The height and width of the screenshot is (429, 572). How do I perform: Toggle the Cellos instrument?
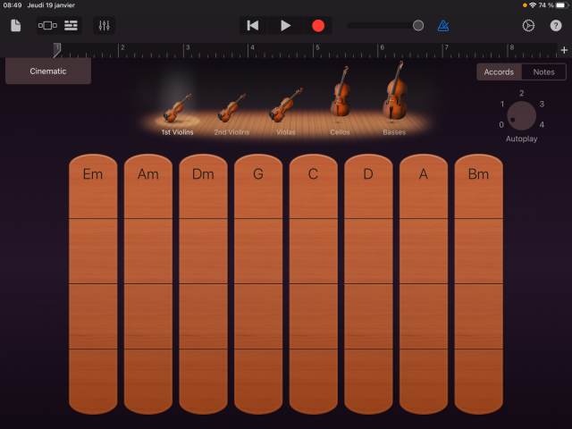pyautogui.click(x=340, y=97)
